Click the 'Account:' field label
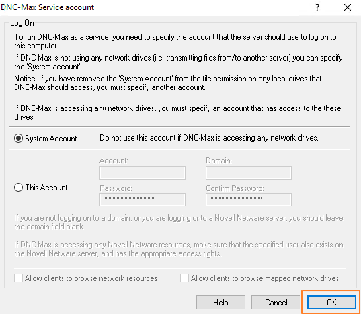The width and height of the screenshot is (361, 314). [x=114, y=161]
